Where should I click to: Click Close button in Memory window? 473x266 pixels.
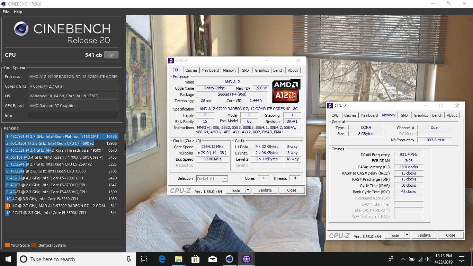pyautogui.click(x=450, y=235)
